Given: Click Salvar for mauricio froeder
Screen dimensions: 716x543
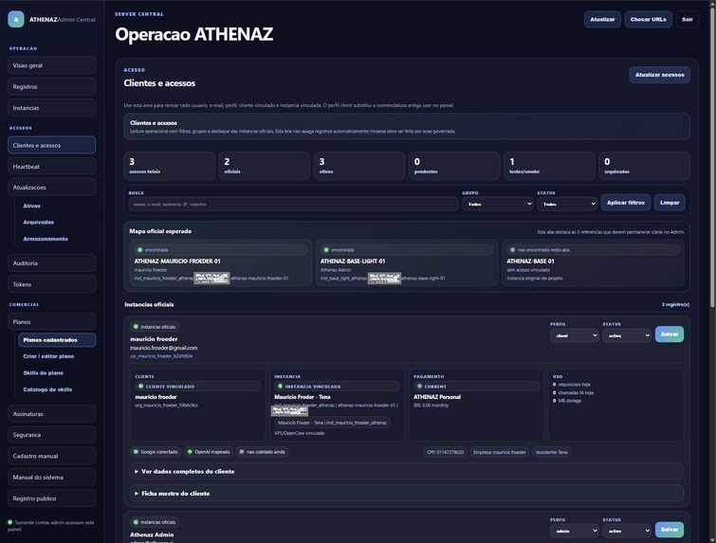Looking at the screenshot, I should pyautogui.click(x=670, y=334).
